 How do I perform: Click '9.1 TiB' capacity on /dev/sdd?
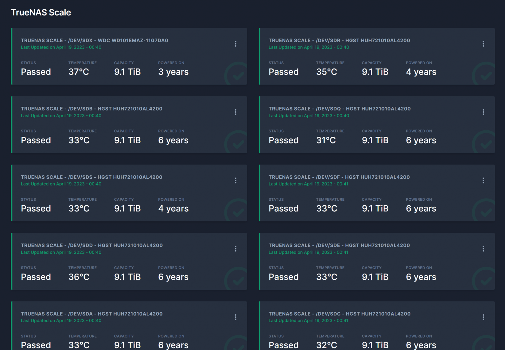click(x=127, y=277)
